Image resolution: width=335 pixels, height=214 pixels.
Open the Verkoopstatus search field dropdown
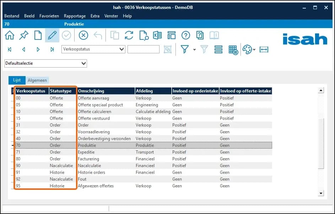tap(122, 49)
